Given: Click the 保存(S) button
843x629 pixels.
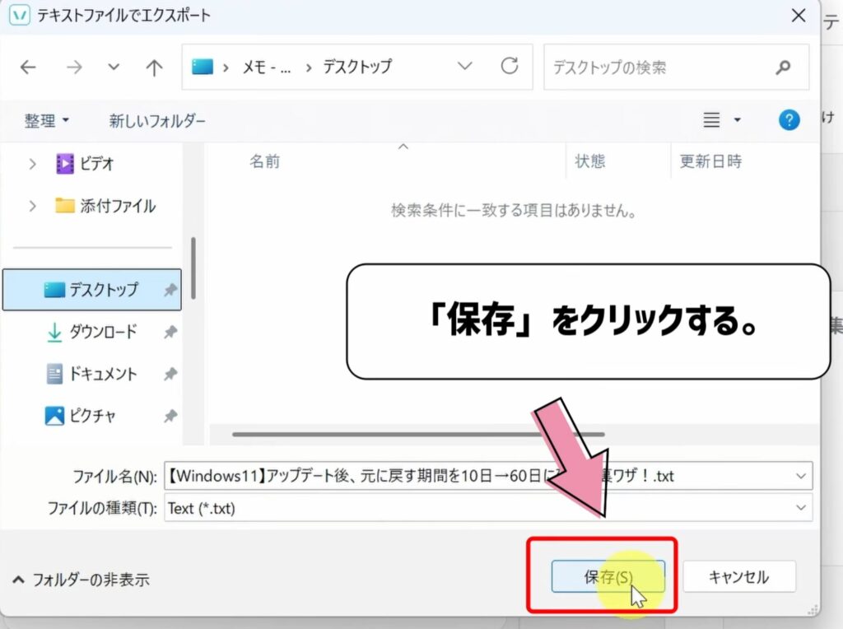Looking at the screenshot, I should coord(608,577).
